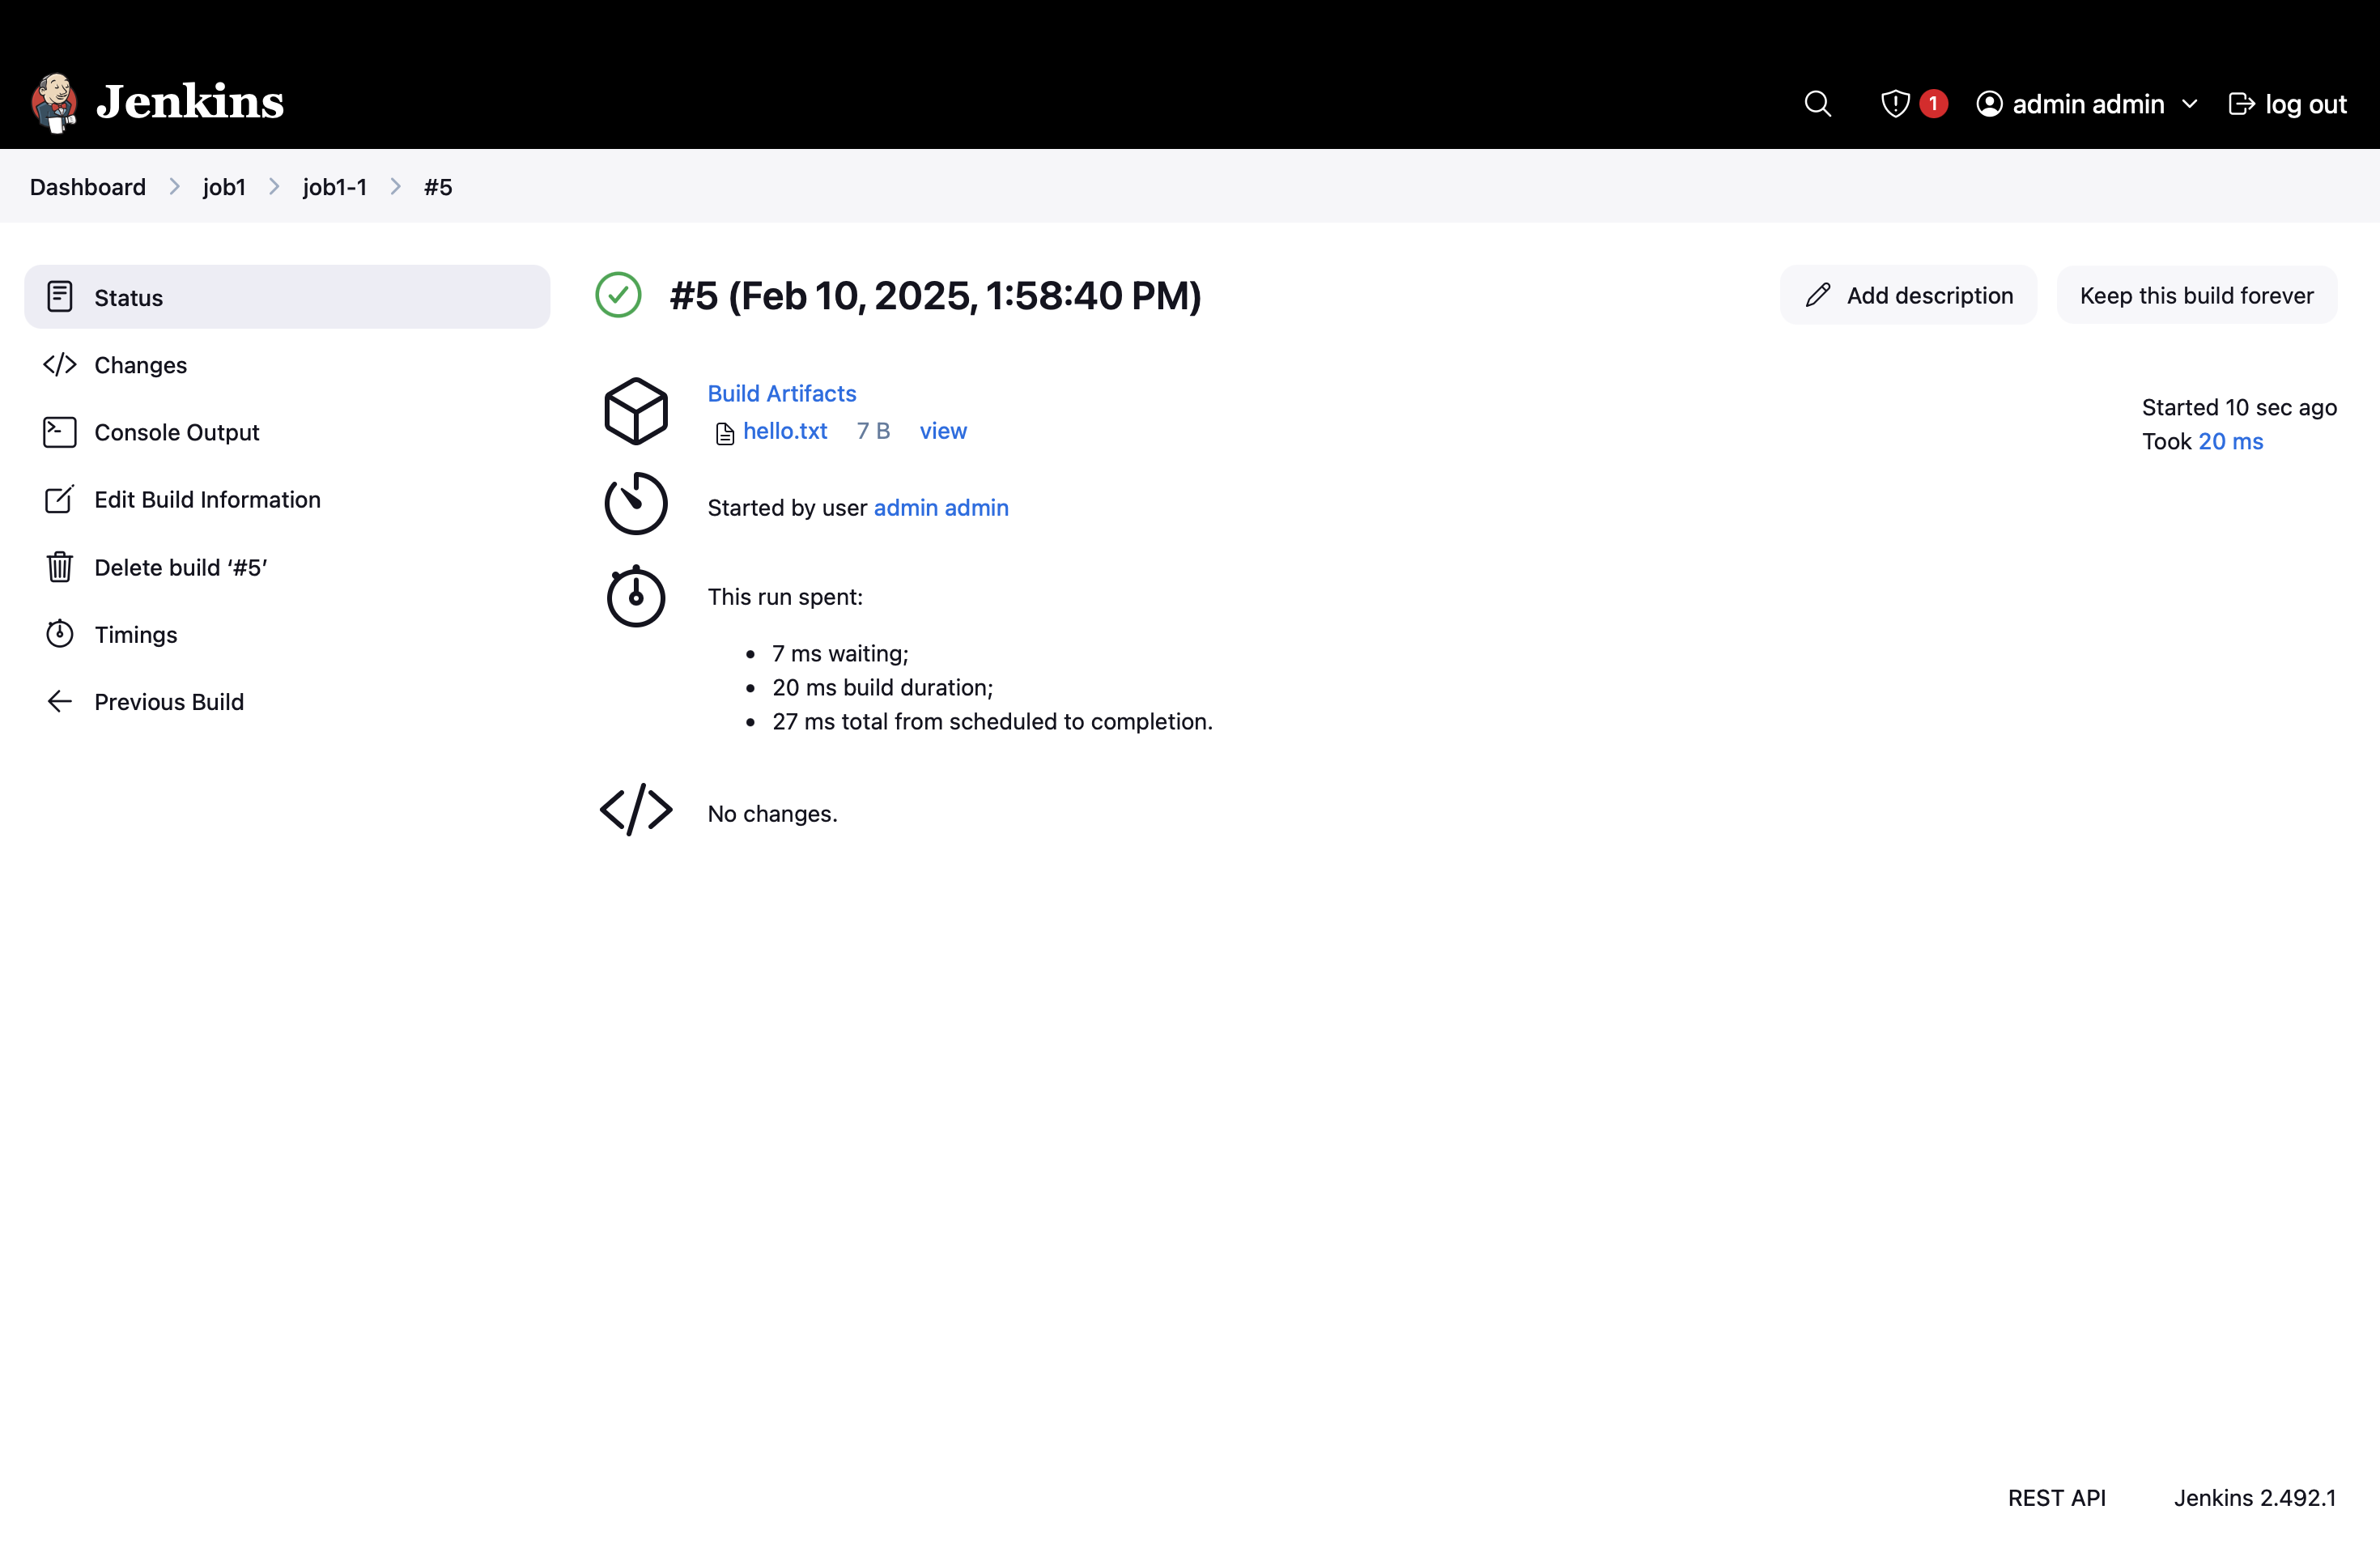The image size is (2380, 1548).
Task: Open the security shield warning icon
Action: (x=1895, y=104)
